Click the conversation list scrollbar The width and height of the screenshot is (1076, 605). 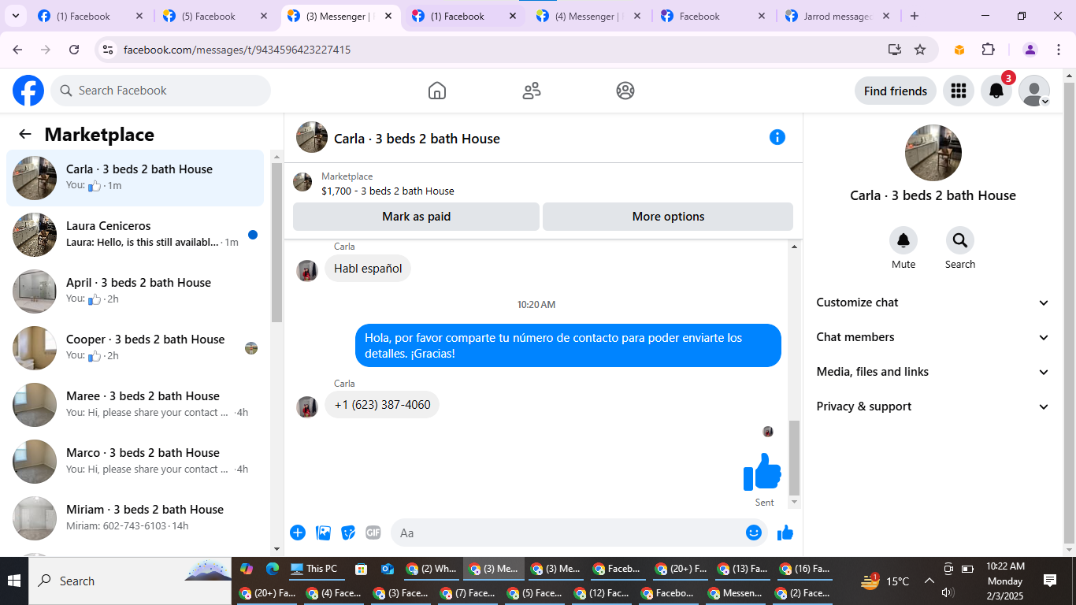click(x=276, y=243)
